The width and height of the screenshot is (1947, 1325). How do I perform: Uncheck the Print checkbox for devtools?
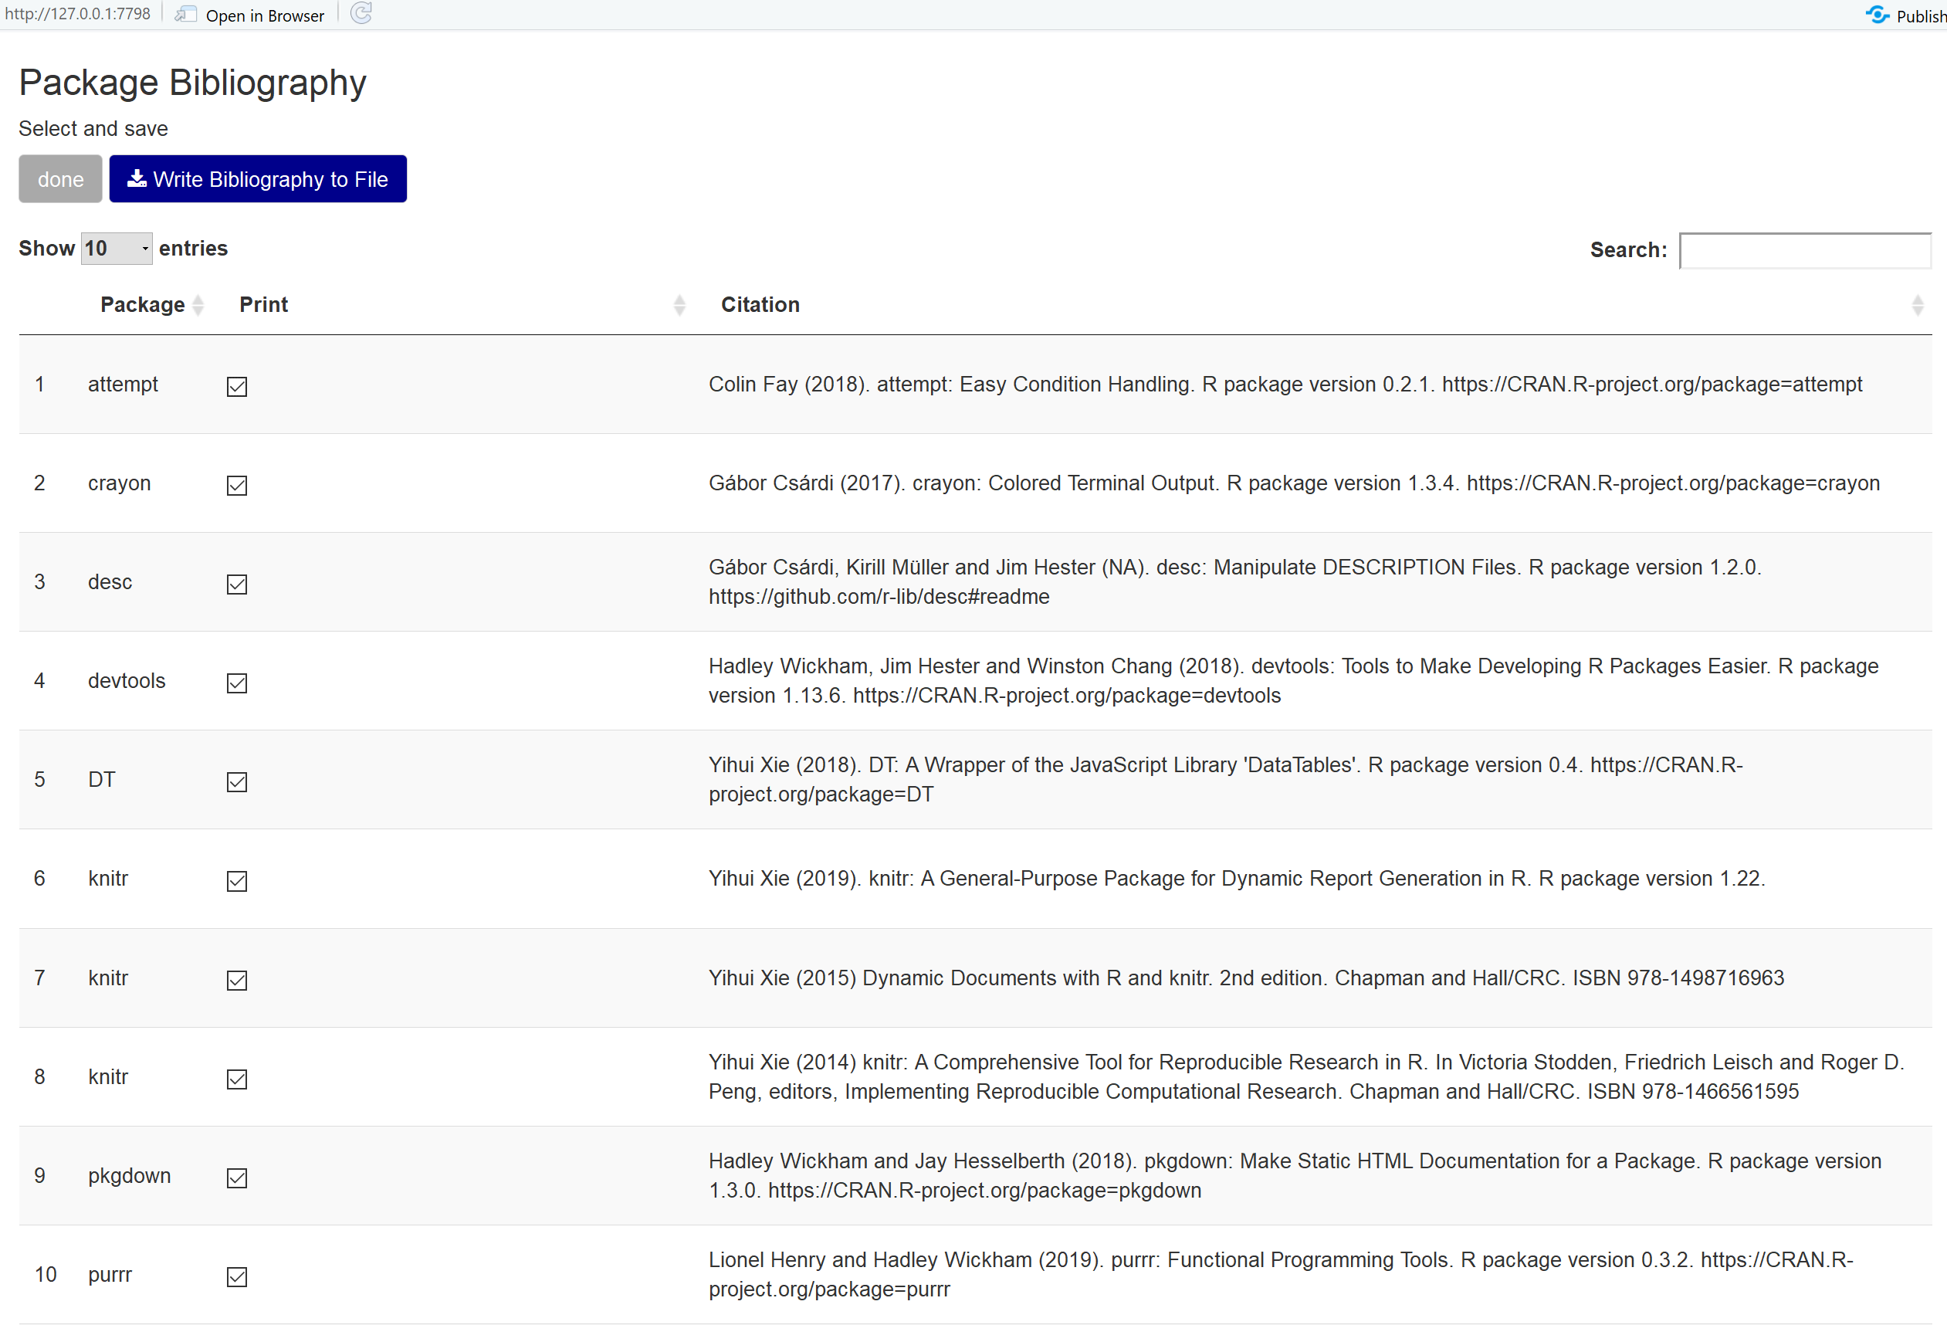237,683
